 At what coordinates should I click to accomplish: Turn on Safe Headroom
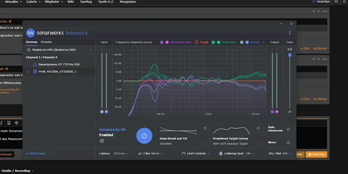[x=288, y=129]
